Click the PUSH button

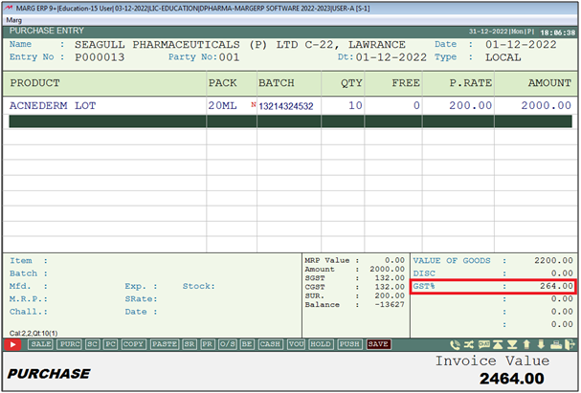tap(349, 344)
